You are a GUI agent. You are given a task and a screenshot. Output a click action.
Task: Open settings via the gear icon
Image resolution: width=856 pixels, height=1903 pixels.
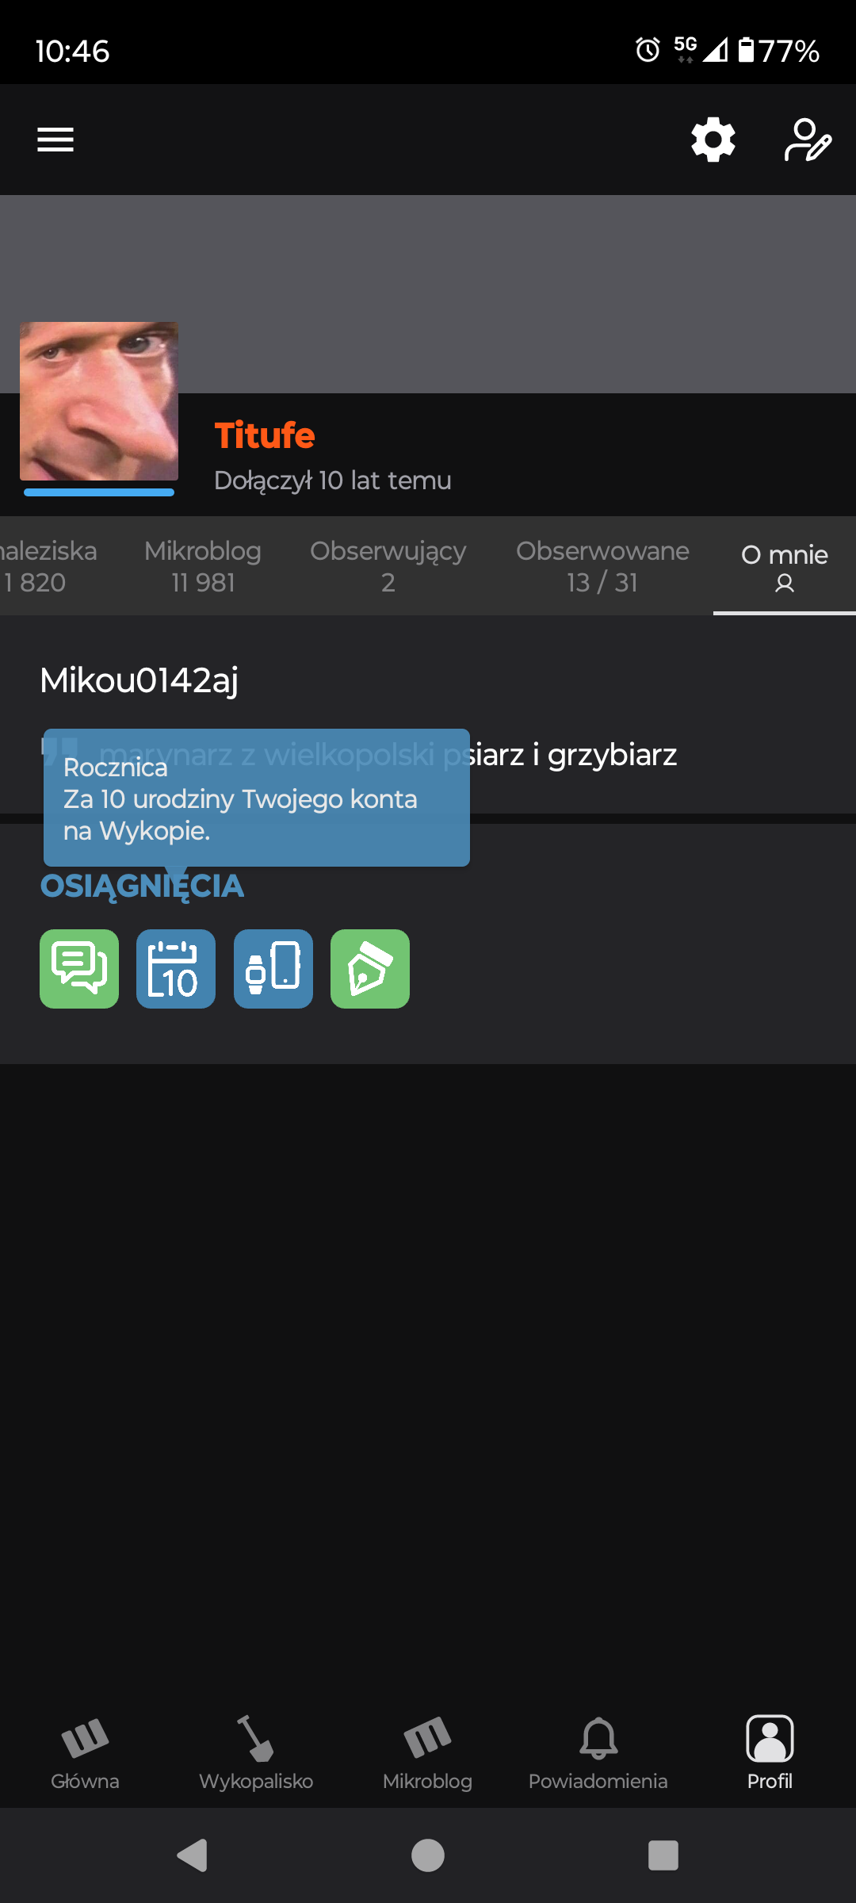pos(713,140)
